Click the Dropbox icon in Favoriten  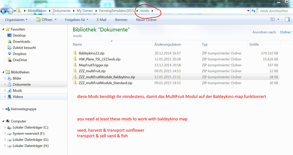(9, 54)
